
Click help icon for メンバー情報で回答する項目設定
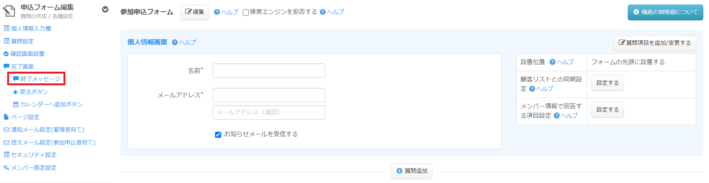pyautogui.click(x=557, y=115)
